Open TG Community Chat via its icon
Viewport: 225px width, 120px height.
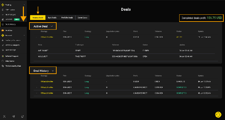(x=3, y=66)
